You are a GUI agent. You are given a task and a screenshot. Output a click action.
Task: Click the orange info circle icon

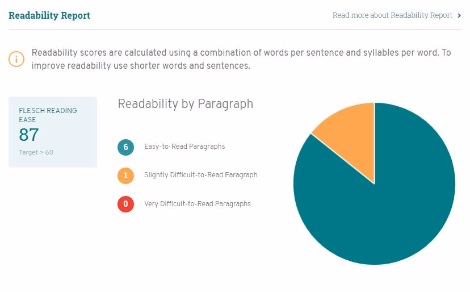click(16, 59)
